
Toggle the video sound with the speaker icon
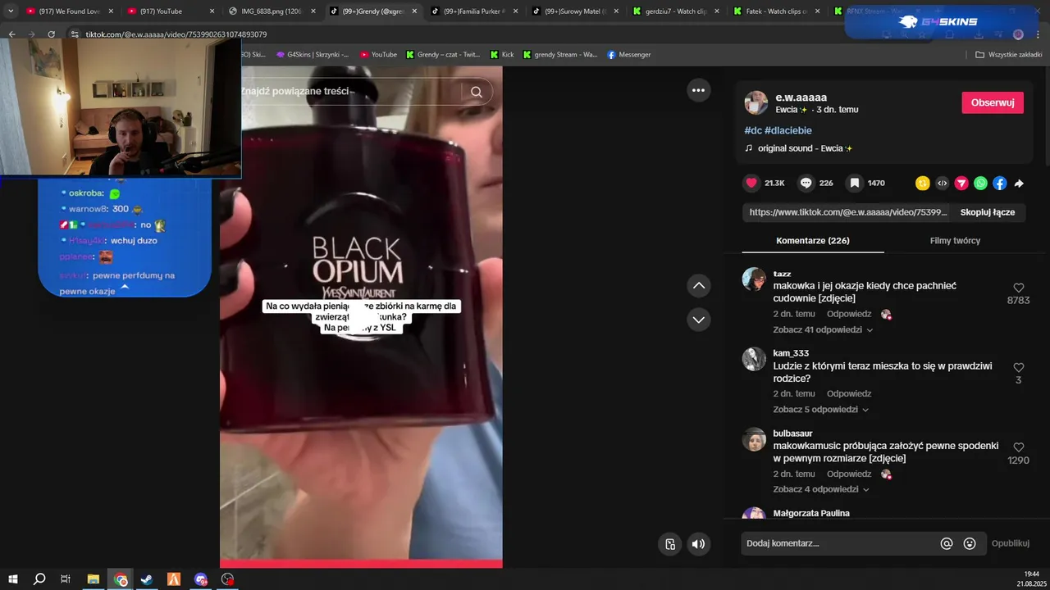click(698, 544)
